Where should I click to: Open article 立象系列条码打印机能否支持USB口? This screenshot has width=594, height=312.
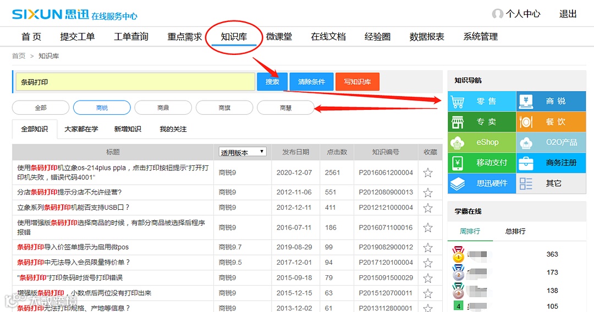(74, 208)
